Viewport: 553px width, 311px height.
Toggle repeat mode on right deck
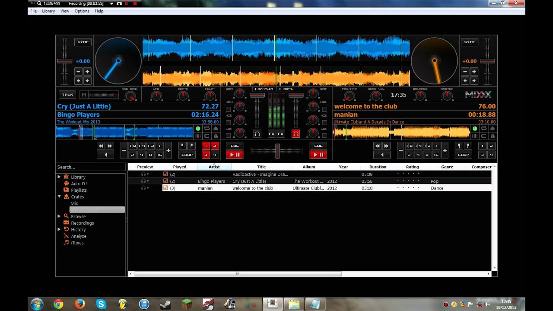click(483, 129)
